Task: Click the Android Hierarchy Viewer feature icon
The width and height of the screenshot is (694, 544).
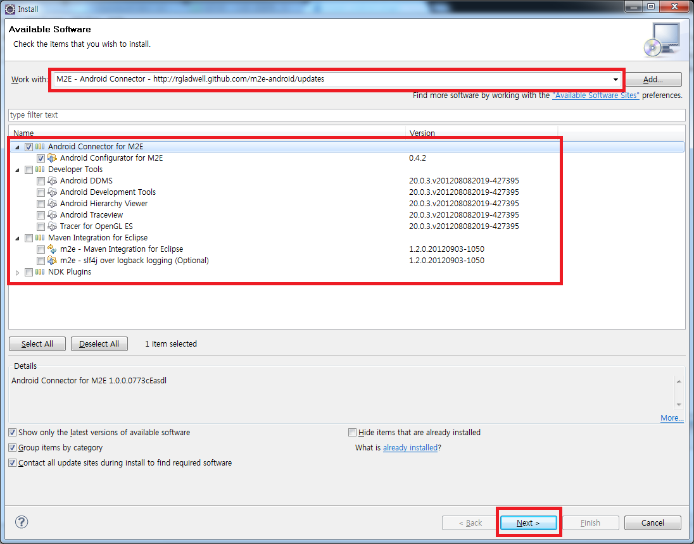Action: (53, 204)
